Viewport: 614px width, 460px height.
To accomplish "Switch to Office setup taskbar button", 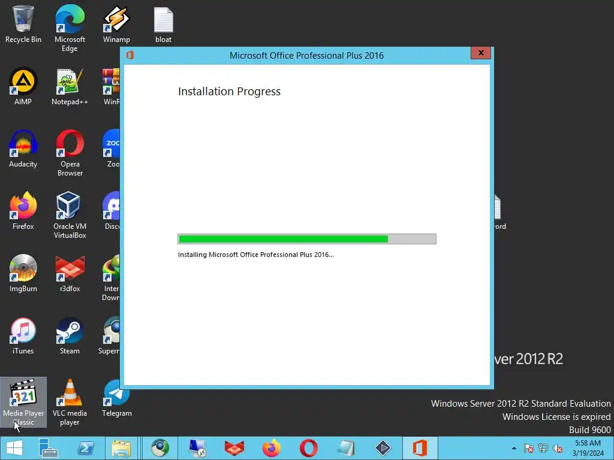I will 420,448.
